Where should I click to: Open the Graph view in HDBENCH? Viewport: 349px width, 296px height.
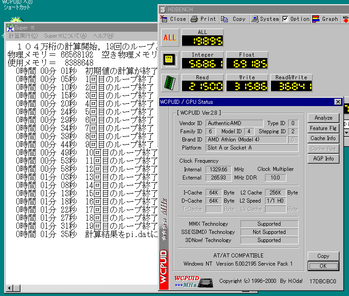(x=326, y=19)
